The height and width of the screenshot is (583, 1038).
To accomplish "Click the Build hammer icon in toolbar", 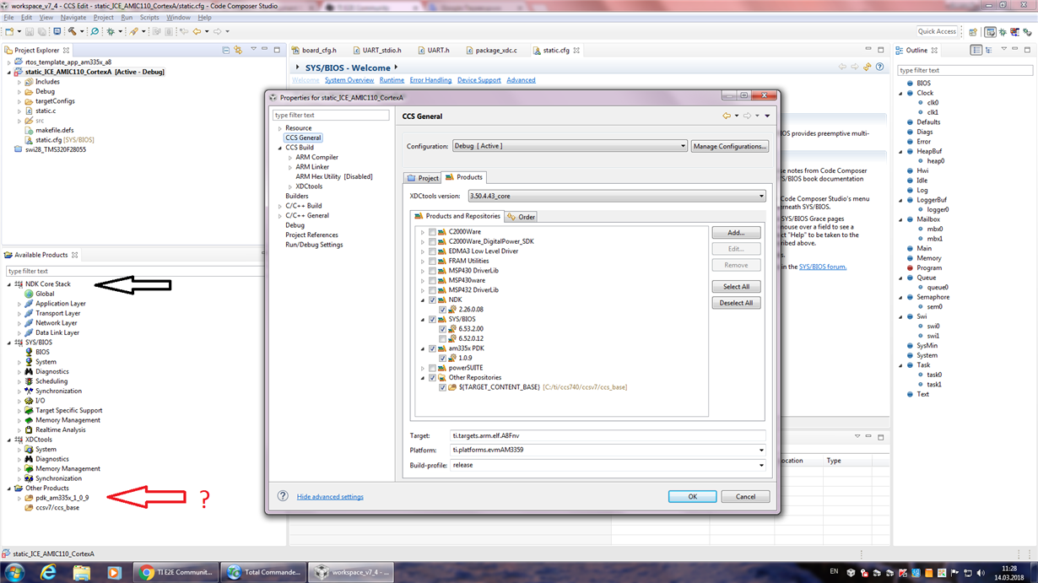I will click(72, 31).
